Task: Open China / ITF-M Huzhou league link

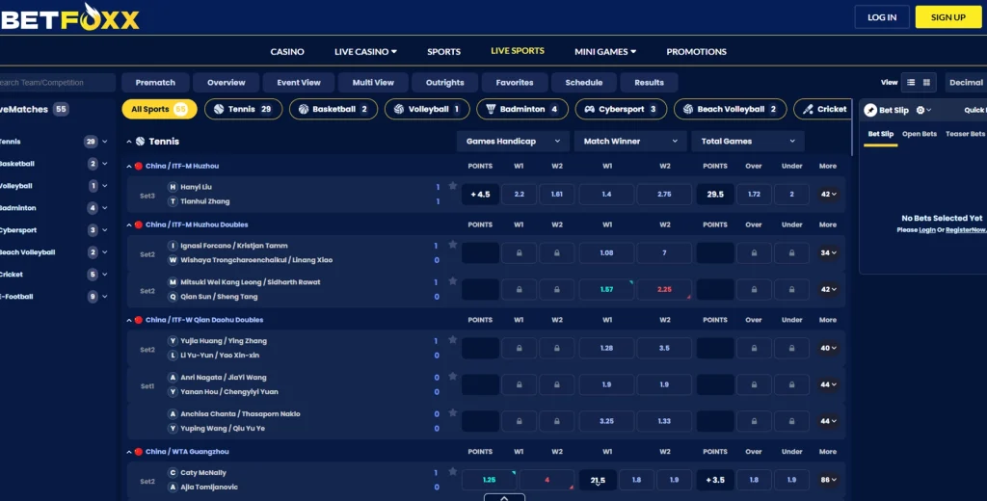Action: pos(182,166)
